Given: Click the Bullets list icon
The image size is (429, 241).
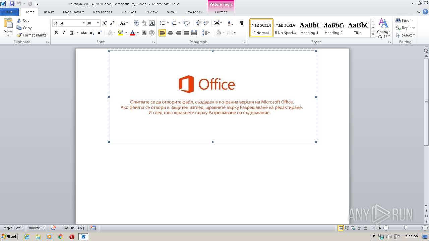Looking at the screenshot, I should [163, 23].
